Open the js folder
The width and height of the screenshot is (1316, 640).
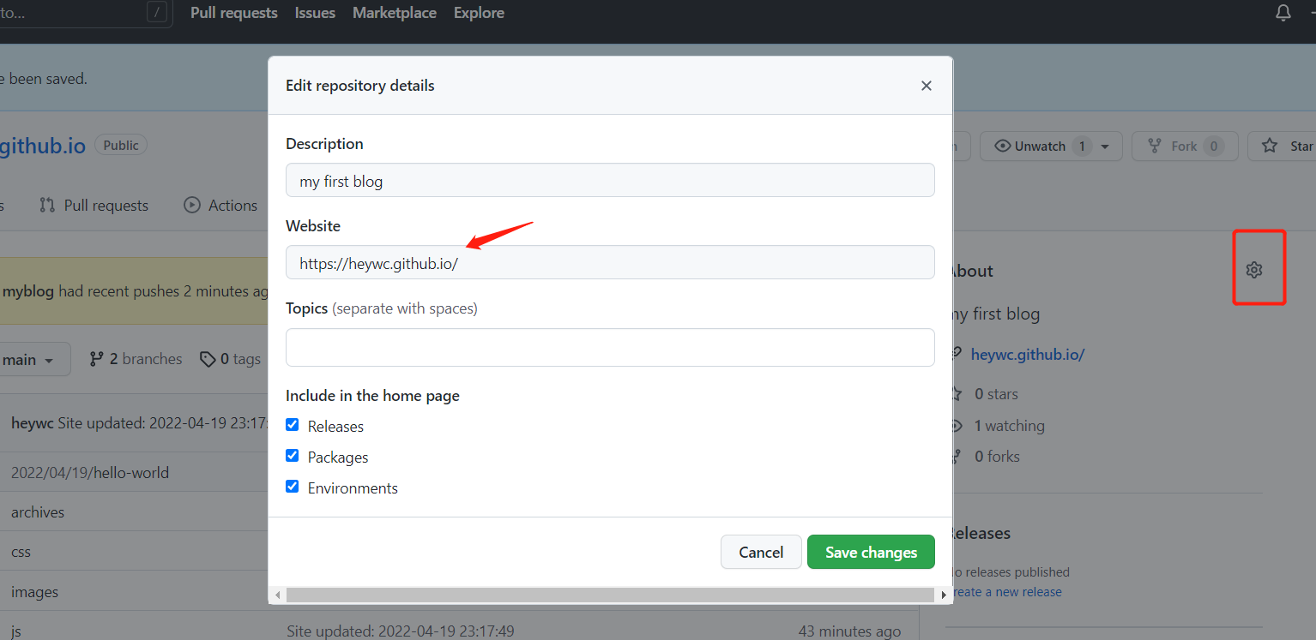15,631
